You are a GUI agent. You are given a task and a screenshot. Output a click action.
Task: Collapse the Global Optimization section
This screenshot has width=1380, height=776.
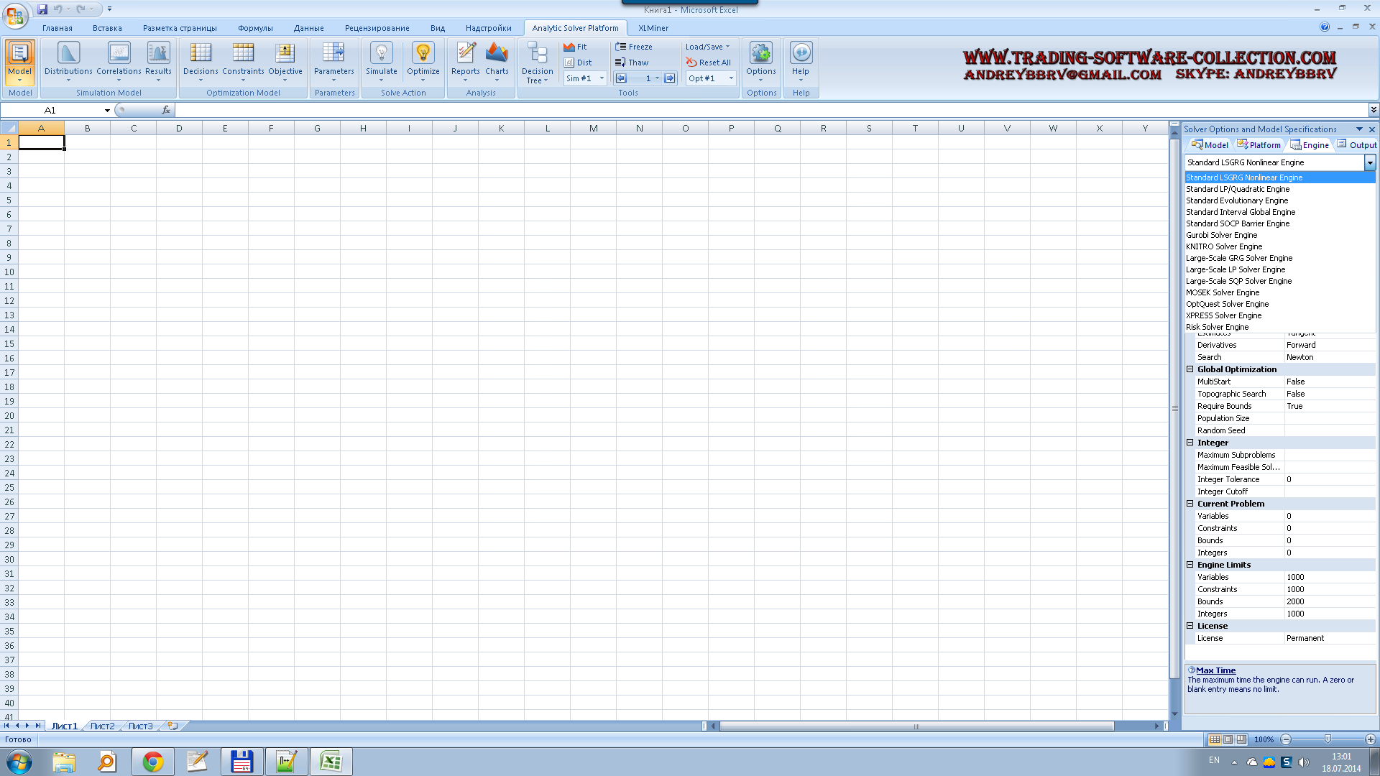pos(1190,369)
